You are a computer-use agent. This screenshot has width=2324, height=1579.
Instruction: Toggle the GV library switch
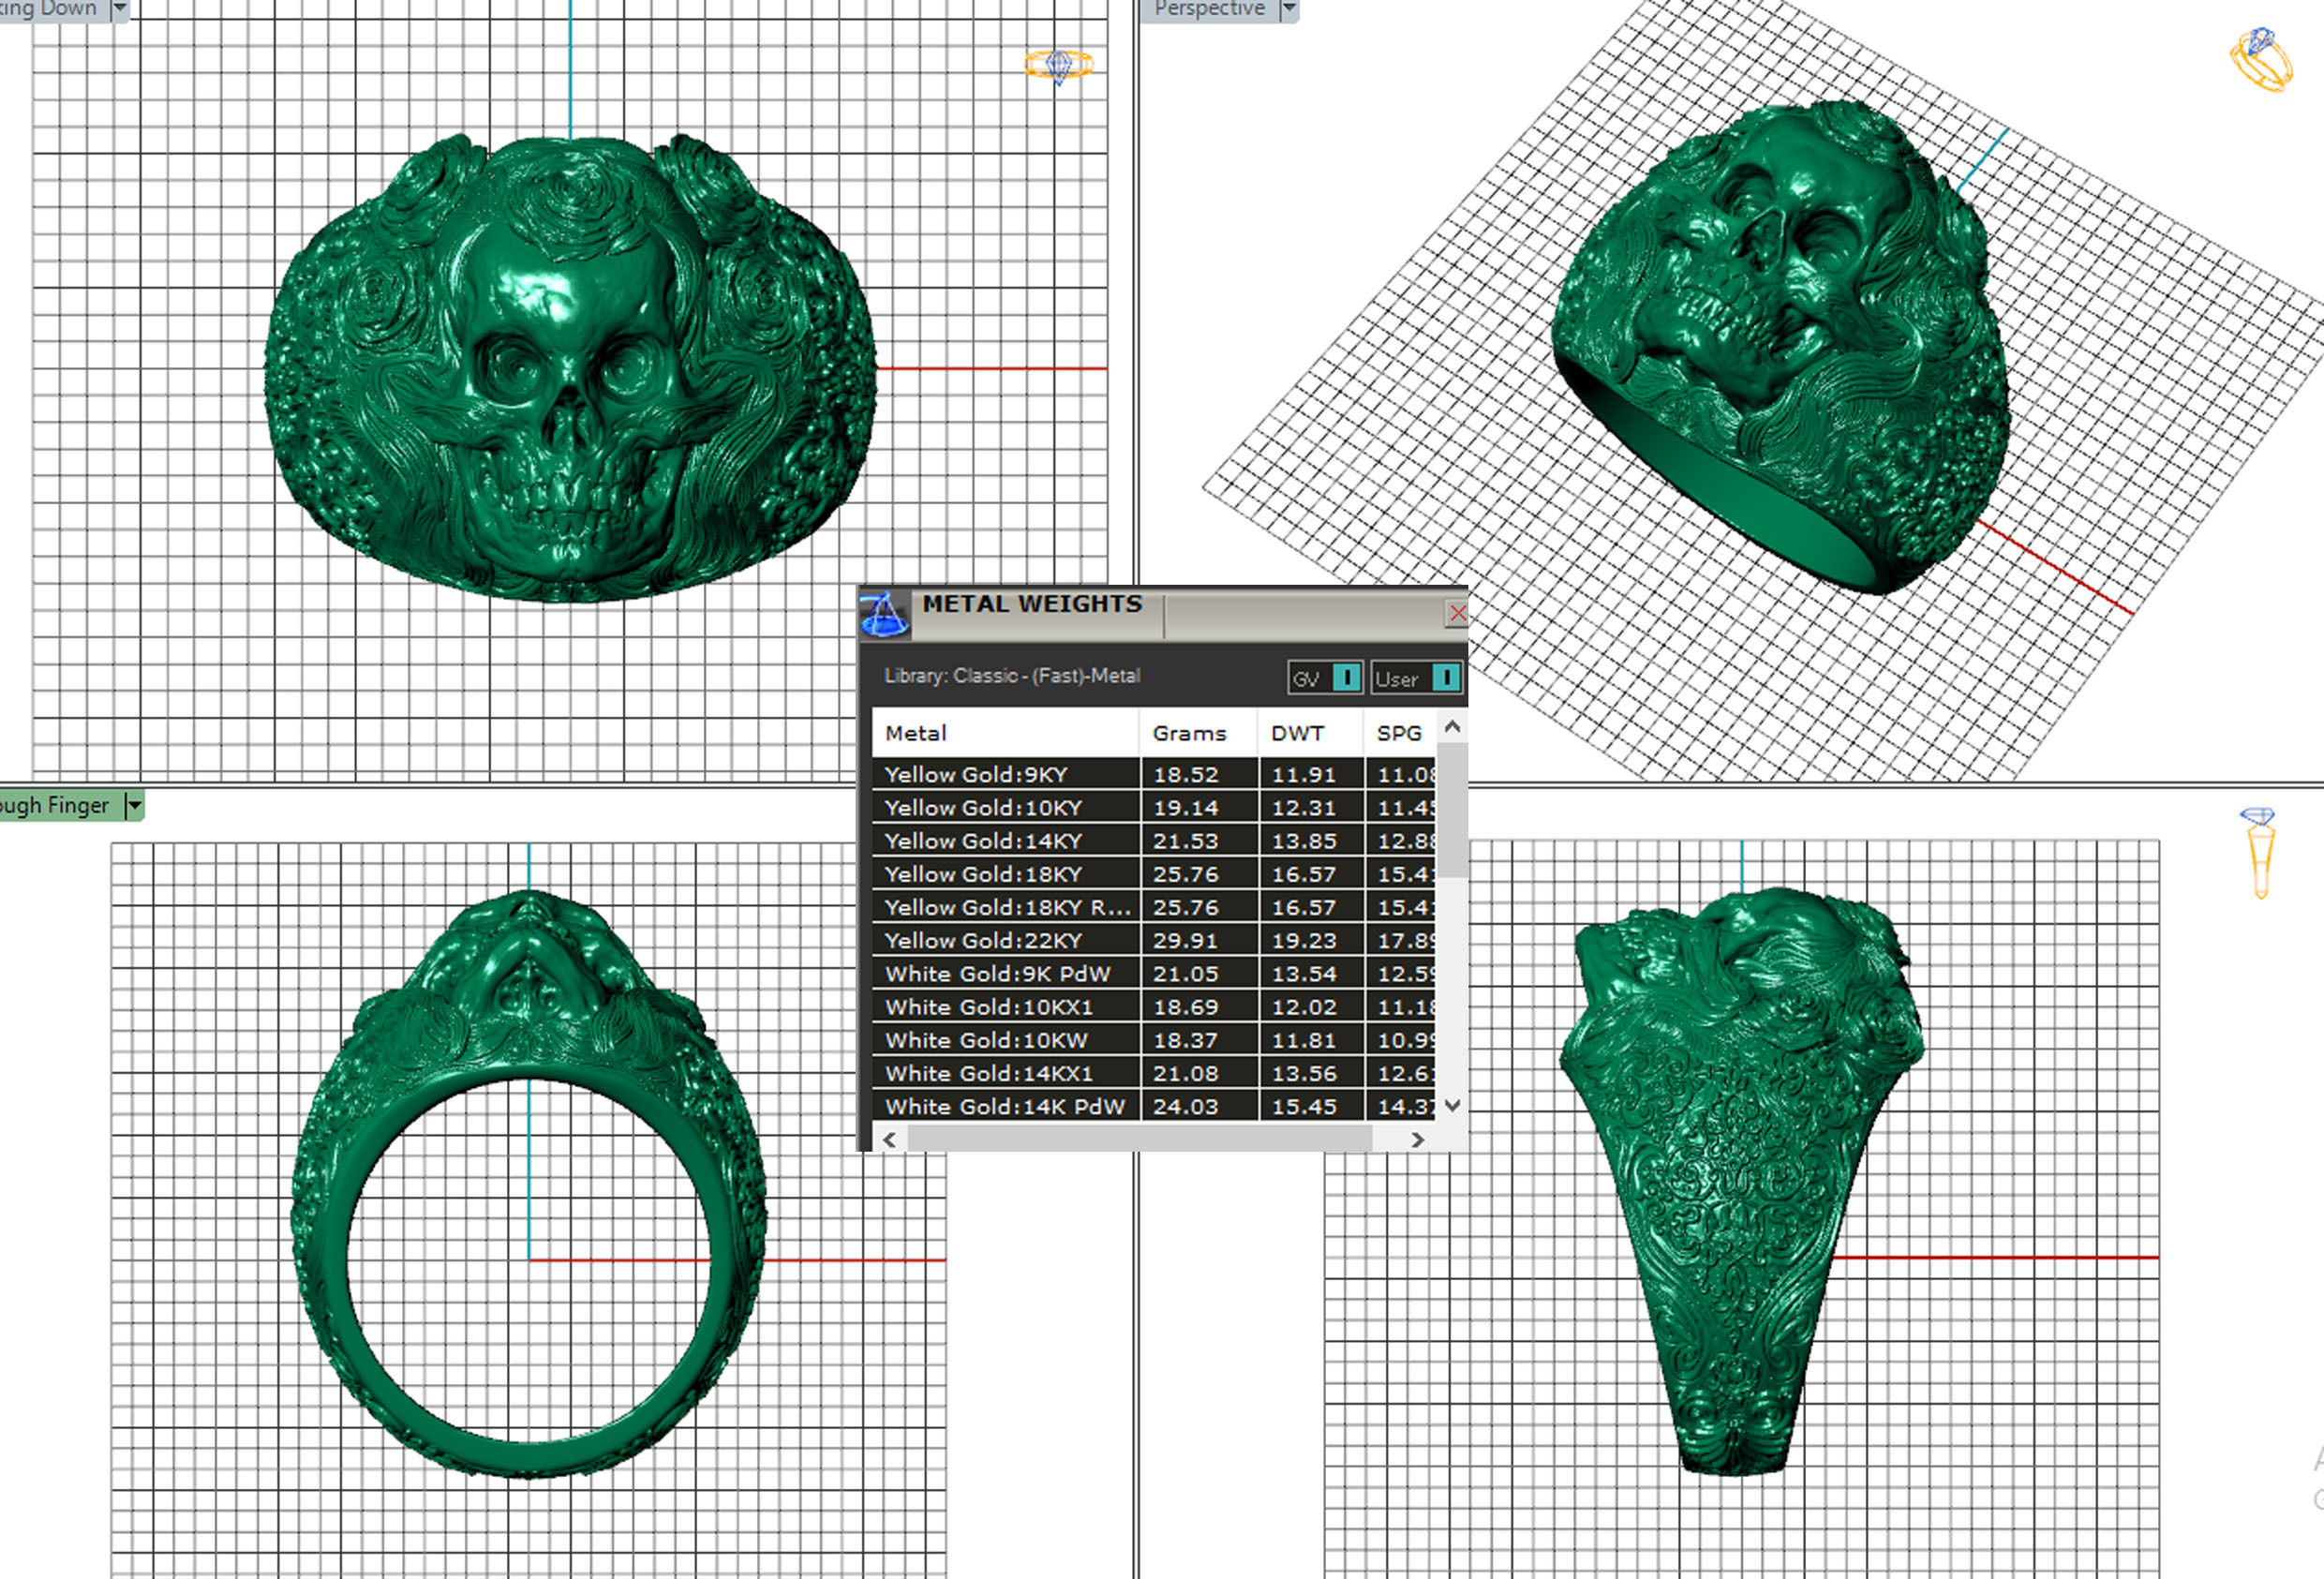coord(1324,678)
